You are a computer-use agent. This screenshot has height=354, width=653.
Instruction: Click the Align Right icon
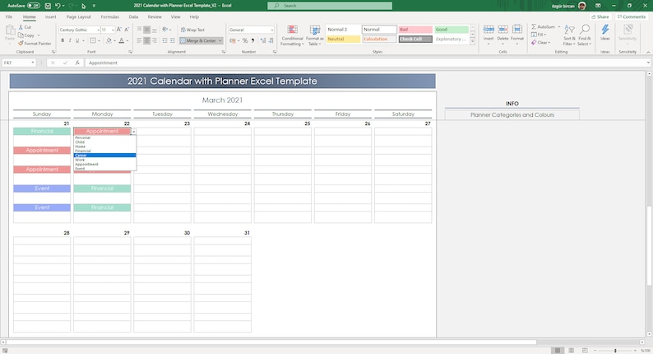coord(155,40)
